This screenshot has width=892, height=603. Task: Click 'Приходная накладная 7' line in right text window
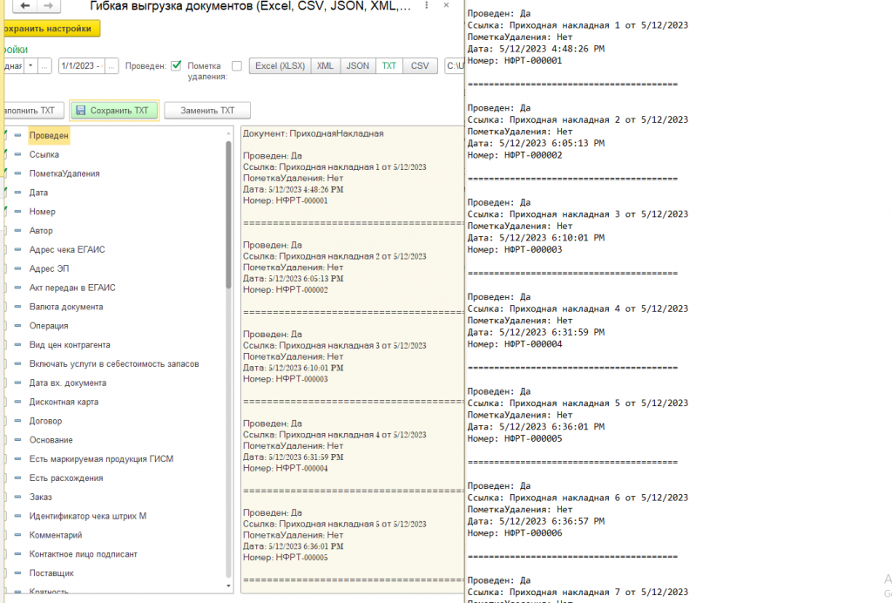(578, 593)
